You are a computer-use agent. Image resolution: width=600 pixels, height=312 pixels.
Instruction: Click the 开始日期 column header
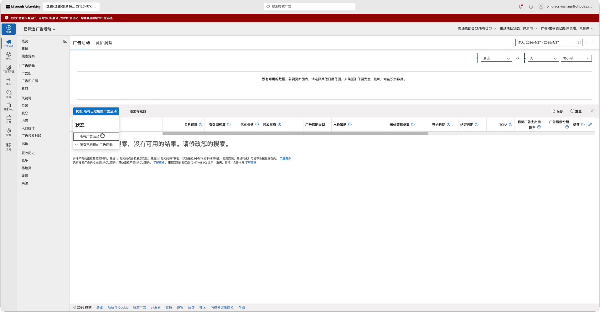pos(438,125)
